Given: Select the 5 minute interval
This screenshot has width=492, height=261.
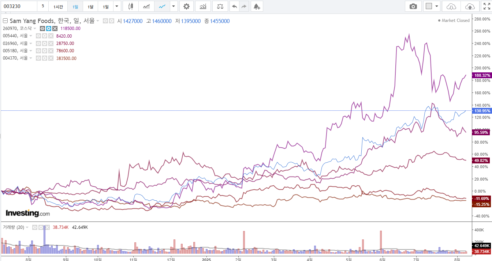Looking at the screenshot, I should click(43, 6).
